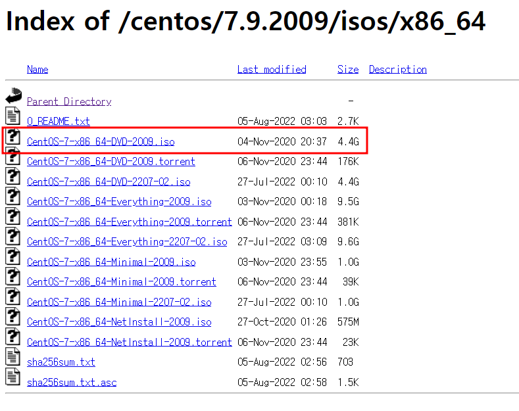Download the CentOS-7-x86_64-DVD-2009.torrent file
This screenshot has width=519, height=411.
tap(111, 162)
